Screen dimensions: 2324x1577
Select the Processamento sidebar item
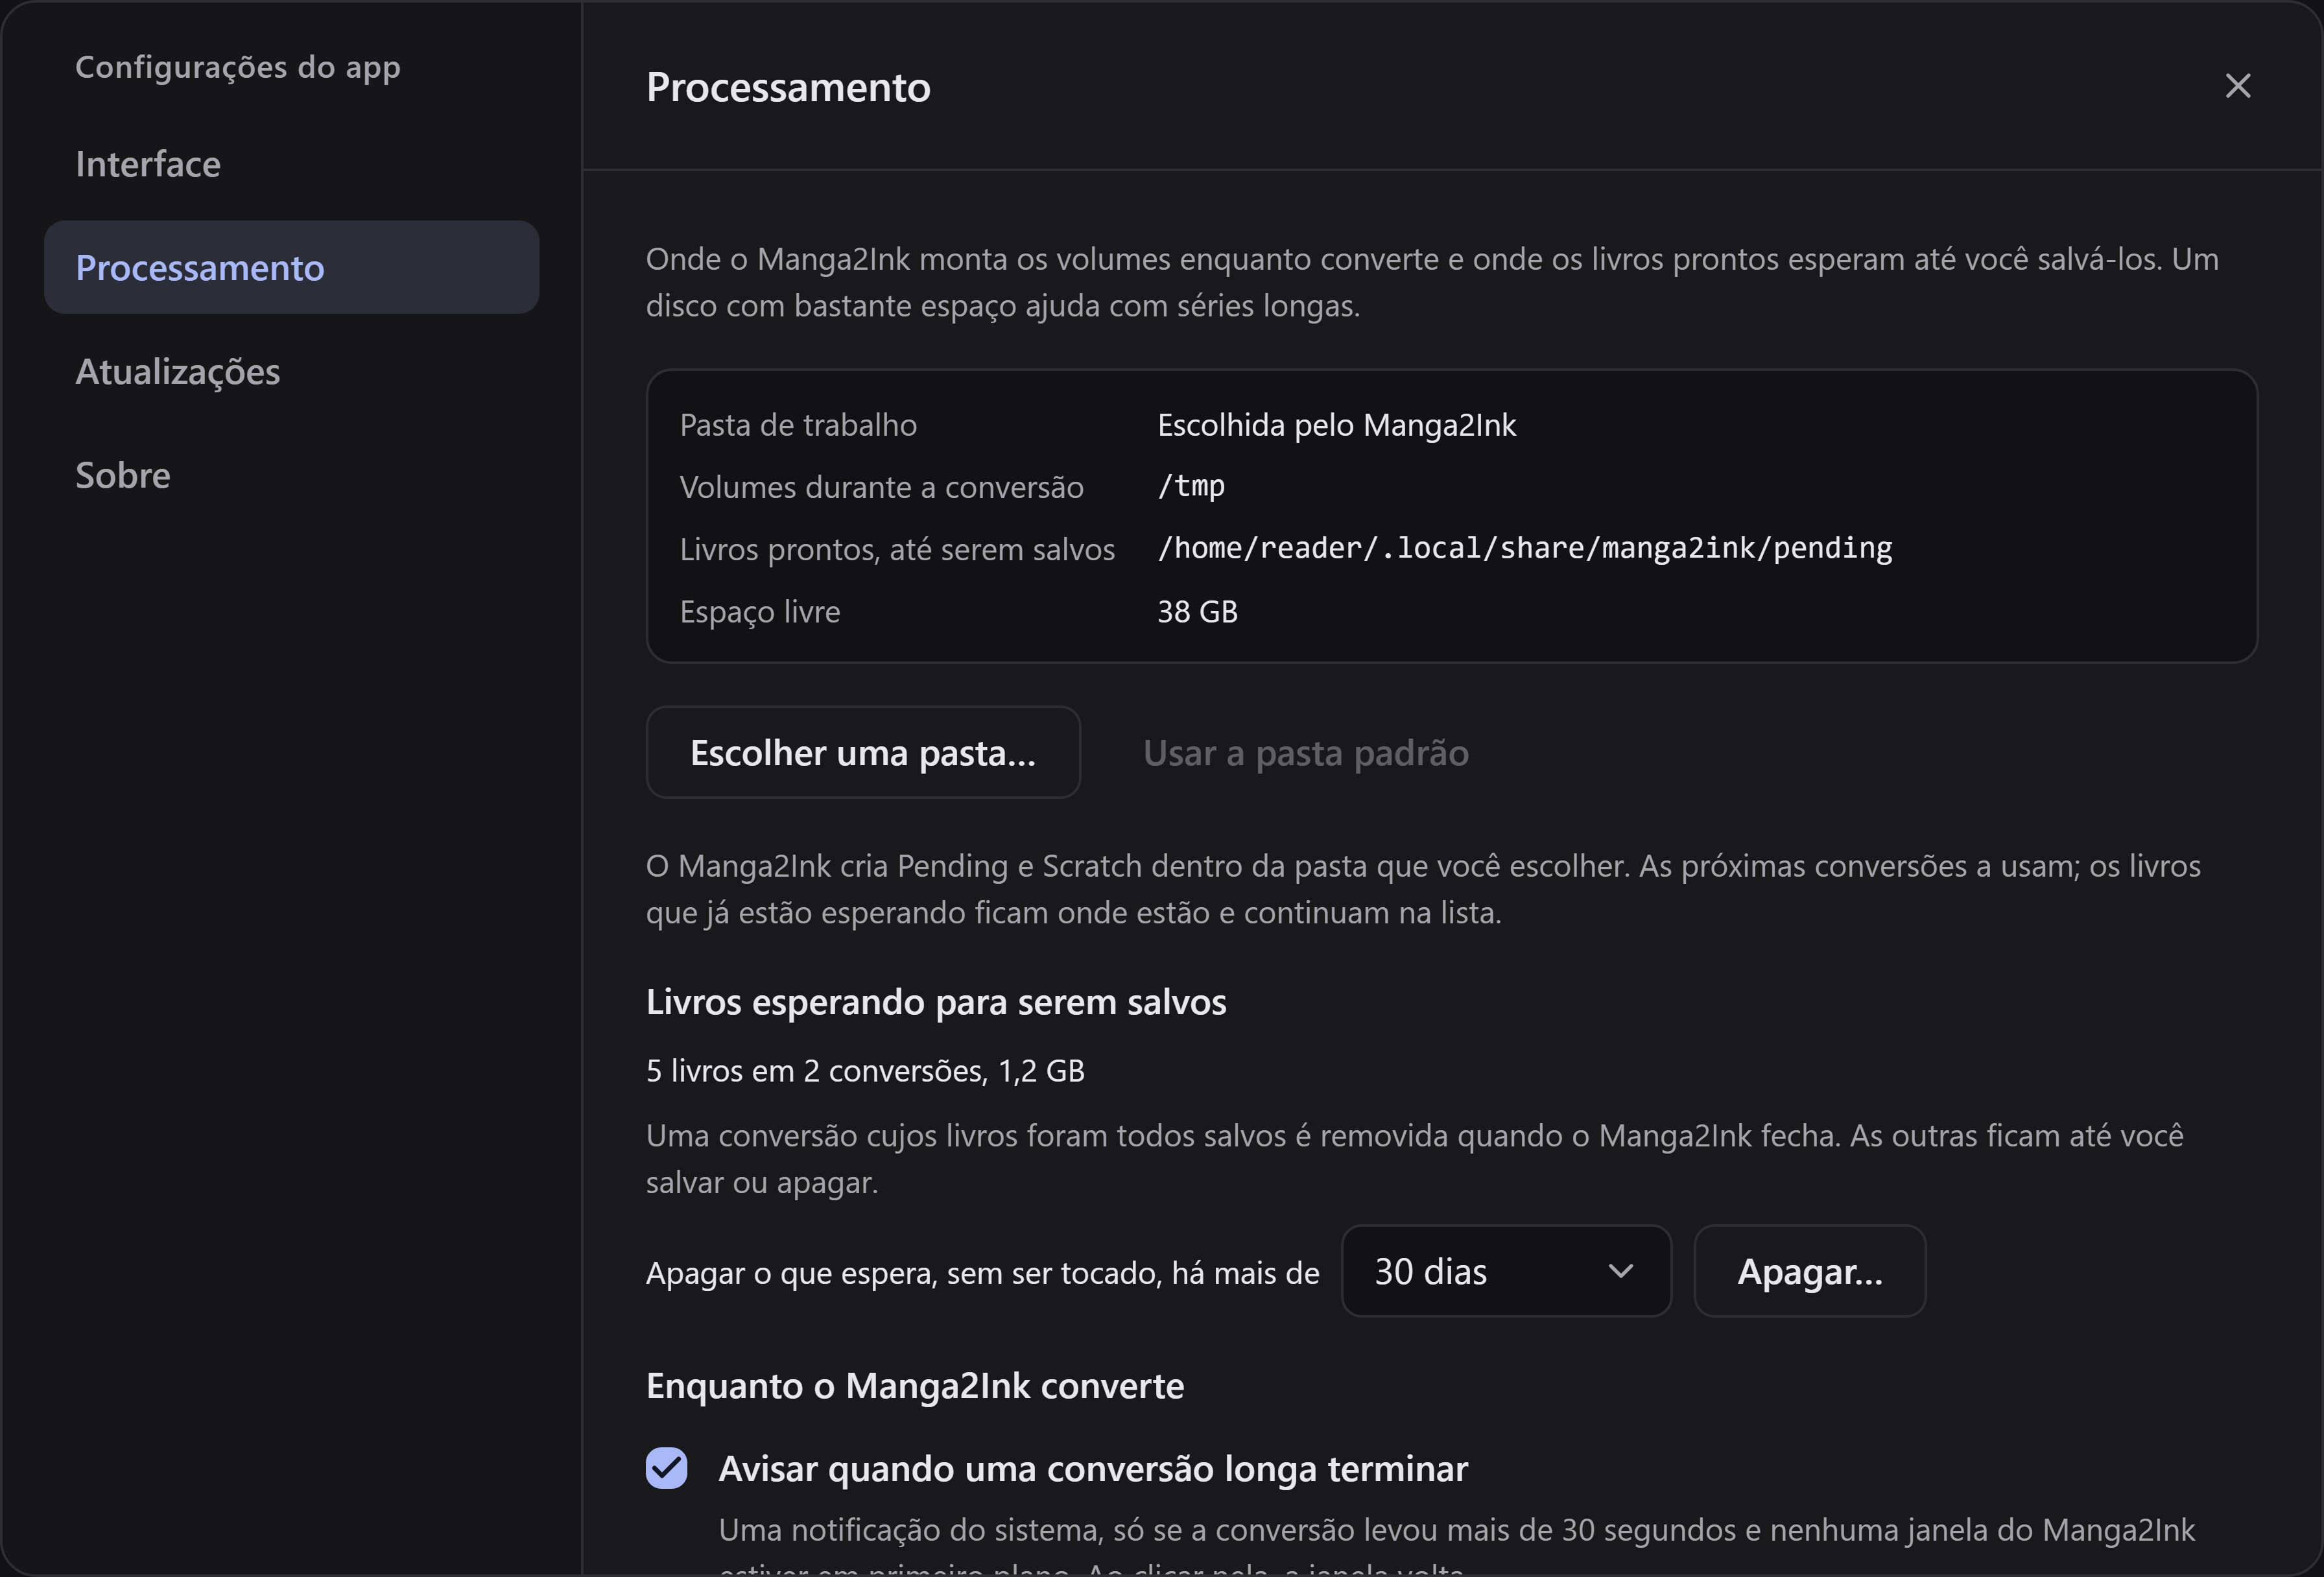pos(291,267)
